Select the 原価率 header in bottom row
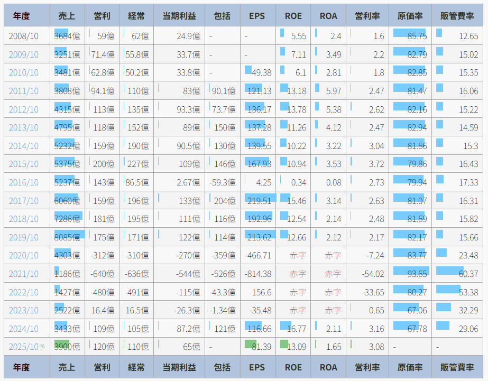 point(410,367)
